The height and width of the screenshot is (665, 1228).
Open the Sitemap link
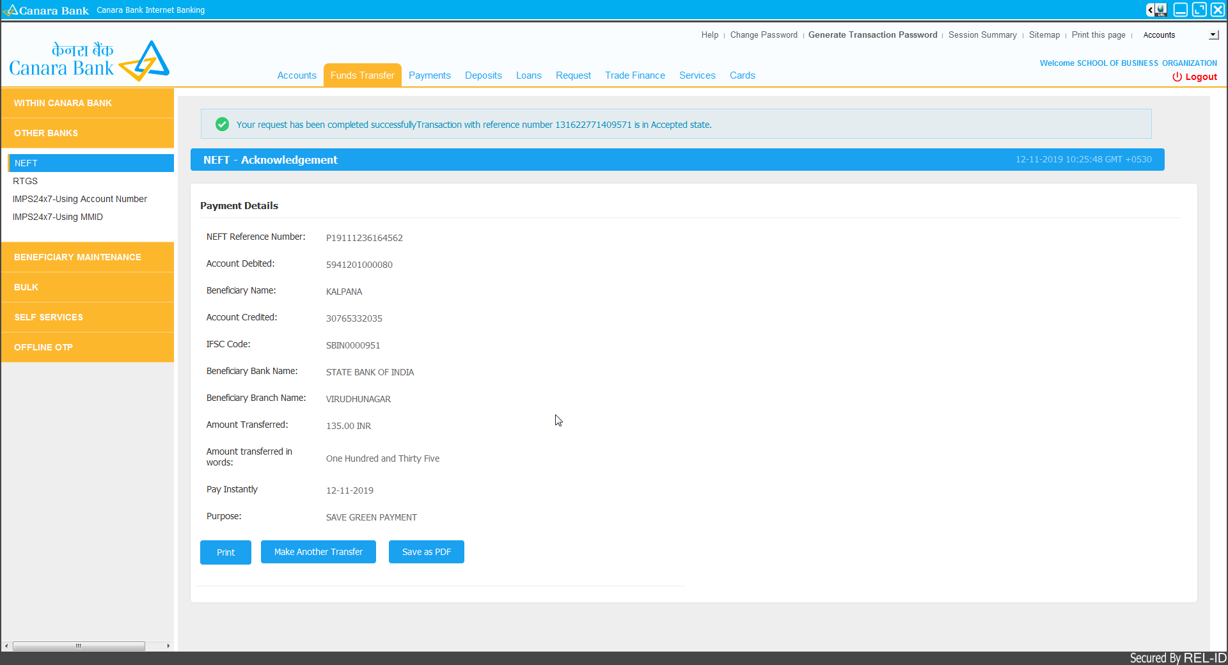[1044, 35]
